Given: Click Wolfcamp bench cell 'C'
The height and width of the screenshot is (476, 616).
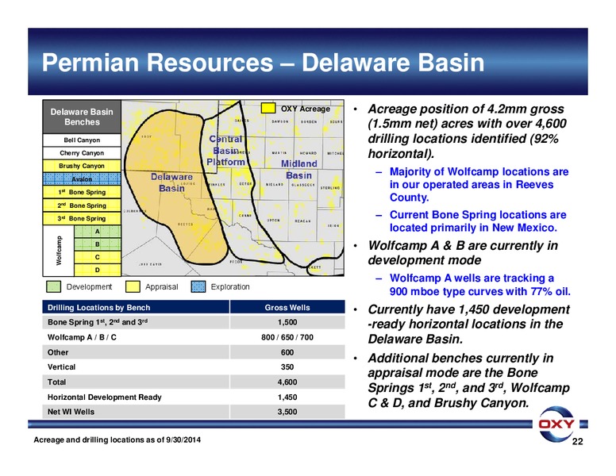Looking at the screenshot, I should pos(98,257).
